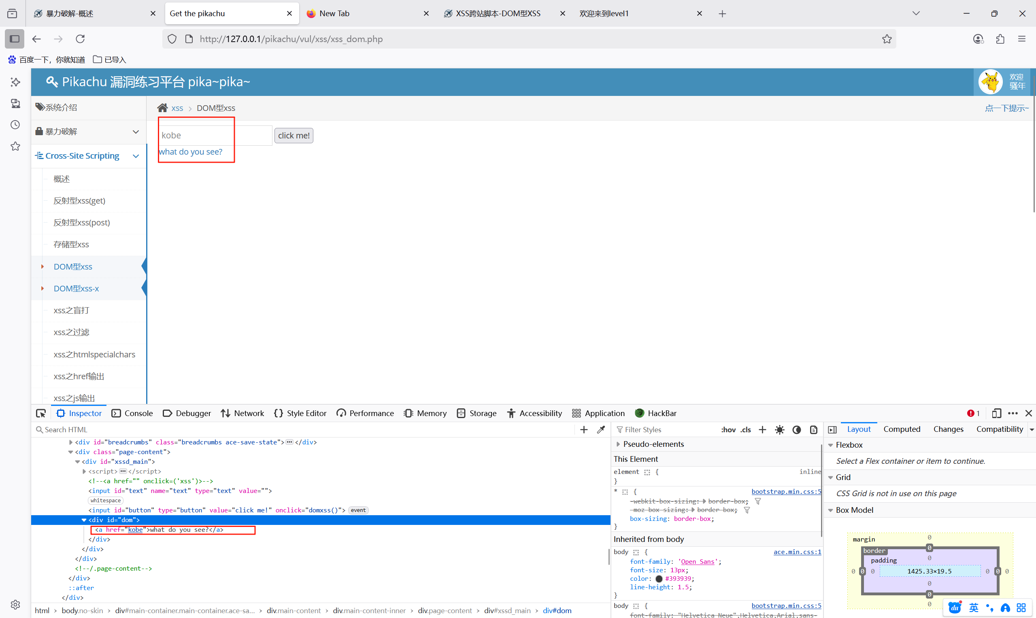The image size is (1036, 618).
Task: Expand the 暴力破解 sidebar menu
Action: coord(88,132)
